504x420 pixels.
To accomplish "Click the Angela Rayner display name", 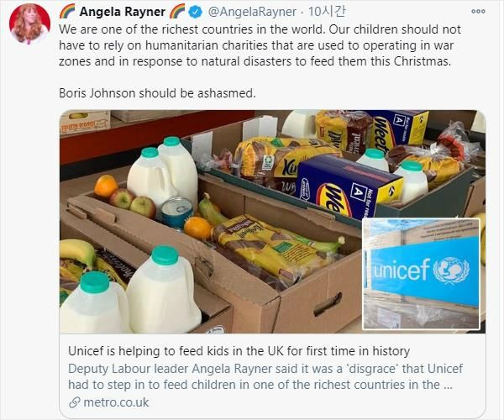I will [122, 12].
